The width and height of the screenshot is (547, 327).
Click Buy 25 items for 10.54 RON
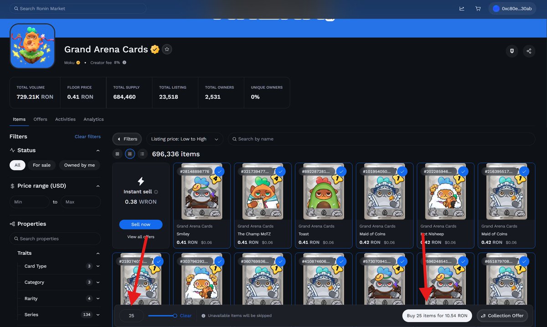(437, 316)
